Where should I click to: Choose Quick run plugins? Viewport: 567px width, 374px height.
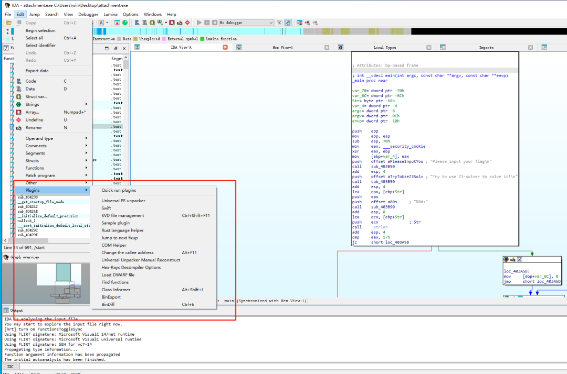[154, 190]
